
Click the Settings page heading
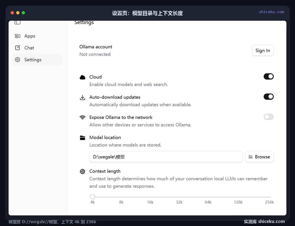pos(84,22)
